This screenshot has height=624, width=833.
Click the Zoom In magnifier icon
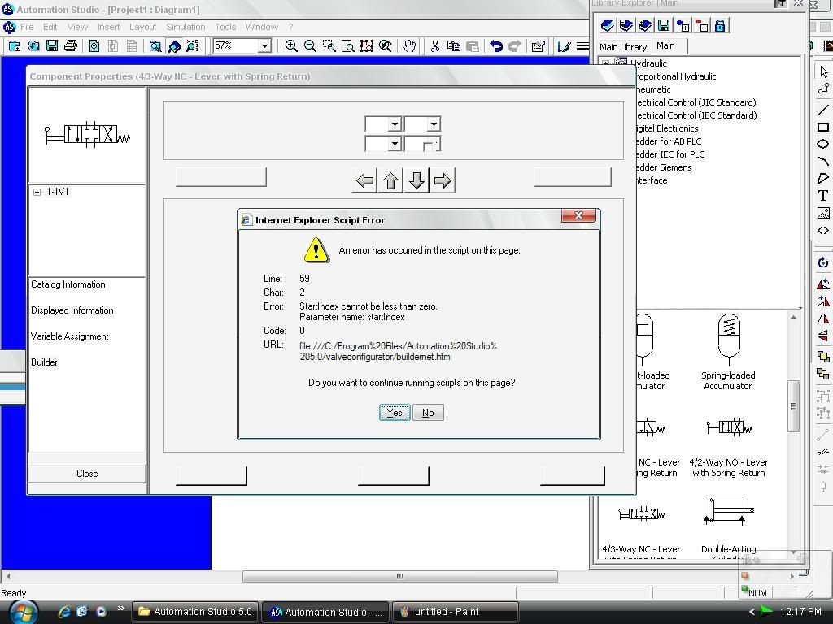point(291,46)
